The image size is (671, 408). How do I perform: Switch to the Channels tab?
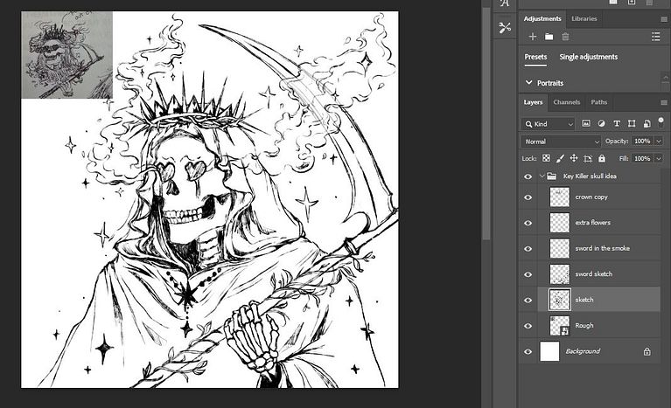[x=566, y=102]
